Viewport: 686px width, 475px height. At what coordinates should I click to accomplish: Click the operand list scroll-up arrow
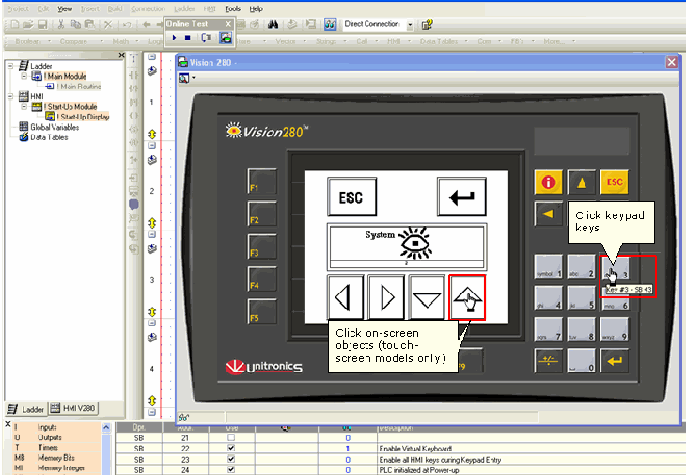pos(106,427)
